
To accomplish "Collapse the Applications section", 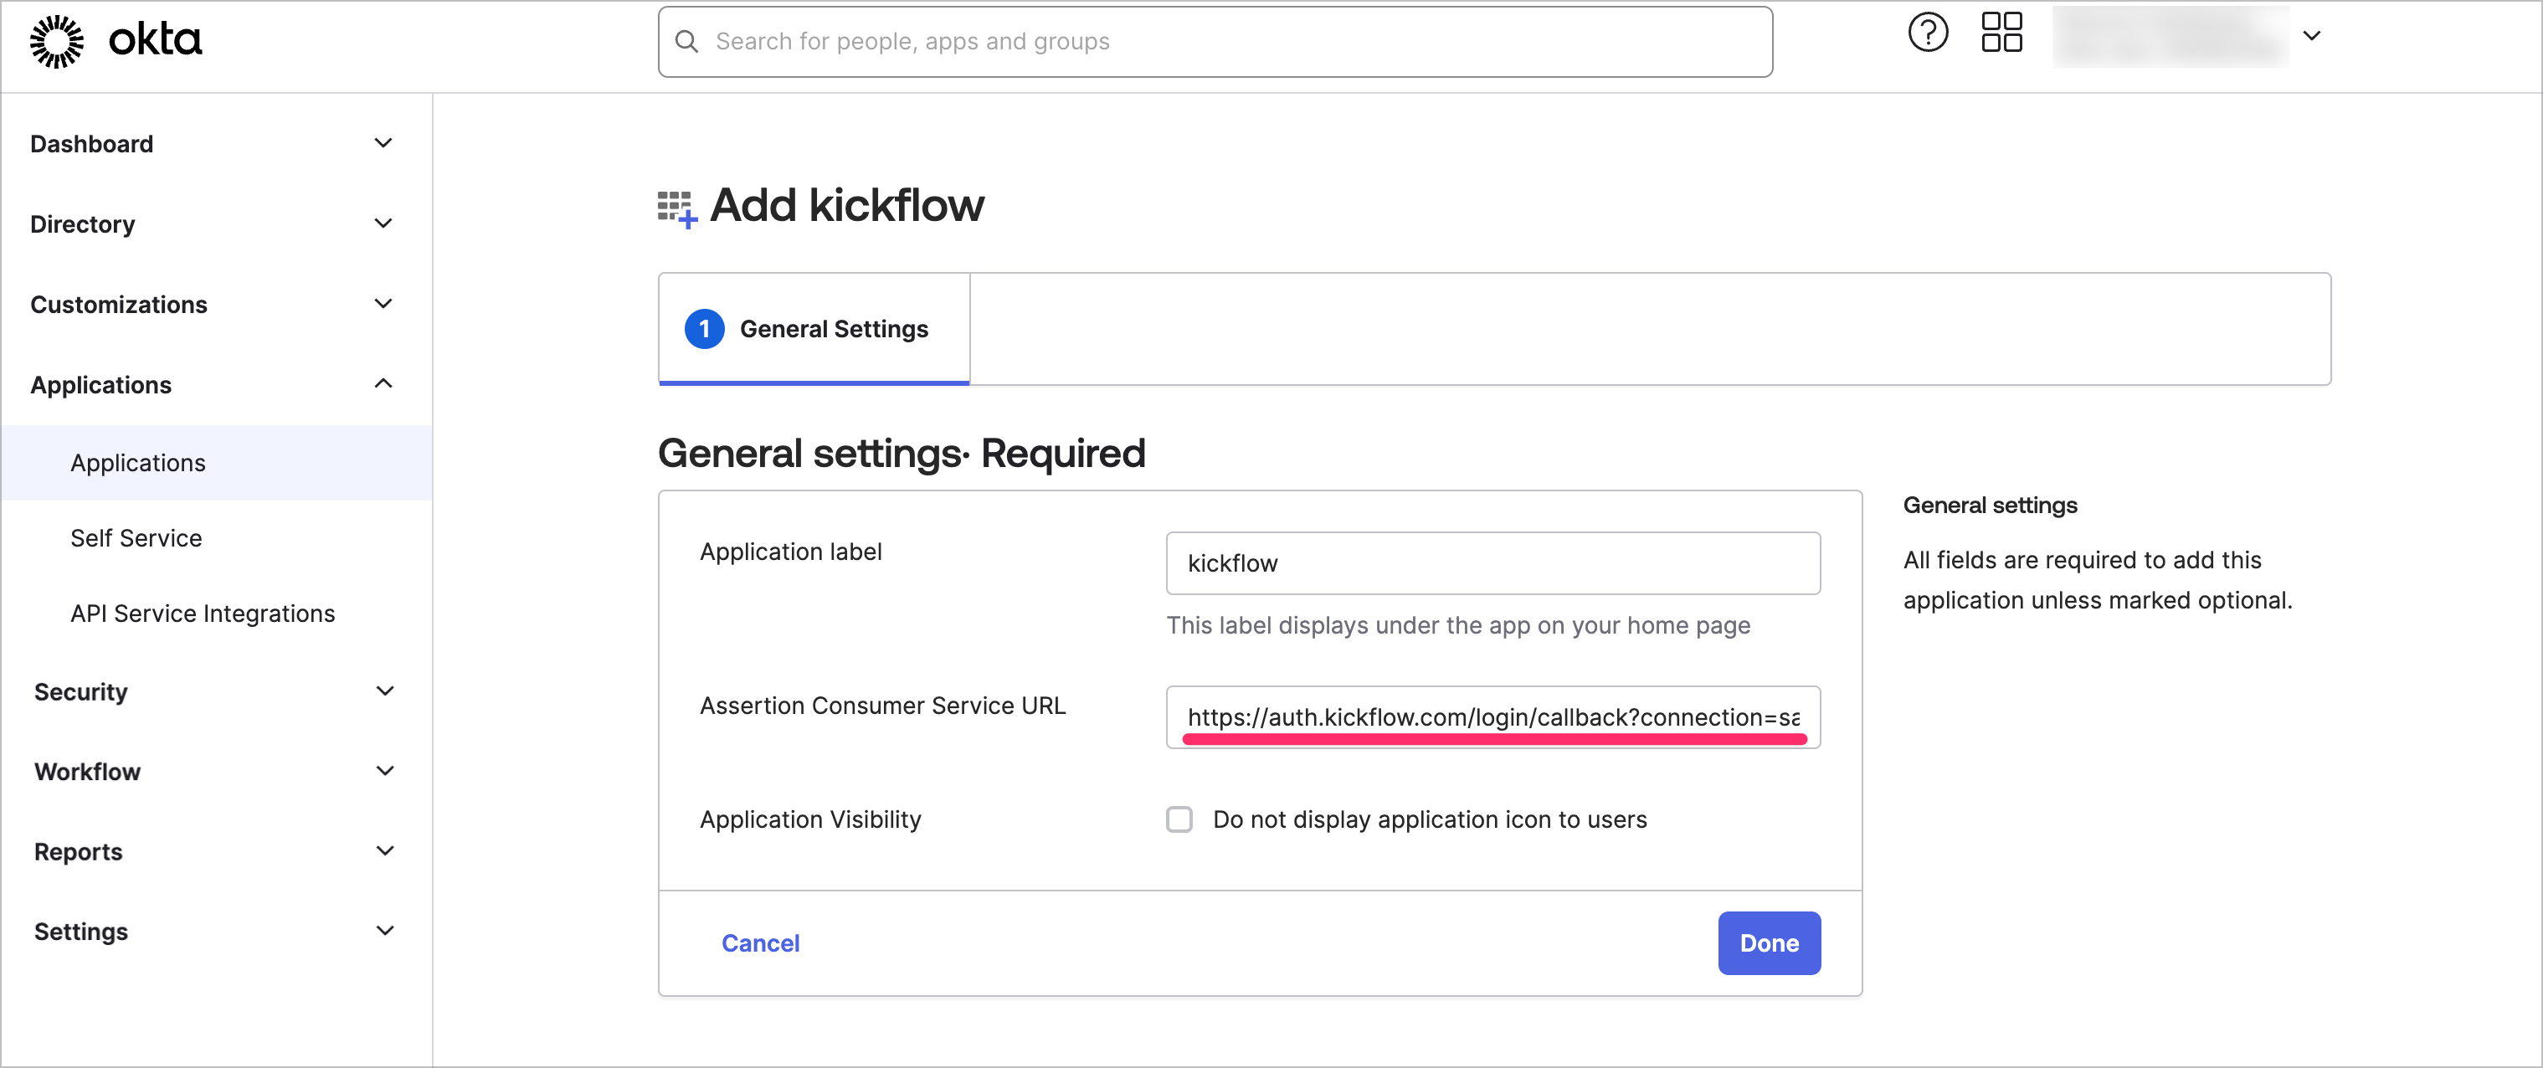I will pyautogui.click(x=214, y=384).
